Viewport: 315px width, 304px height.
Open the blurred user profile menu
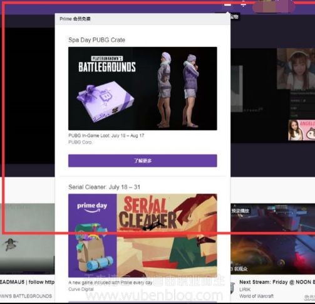[x=274, y=7]
